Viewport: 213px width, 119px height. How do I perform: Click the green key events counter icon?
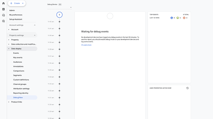click(x=178, y=18)
